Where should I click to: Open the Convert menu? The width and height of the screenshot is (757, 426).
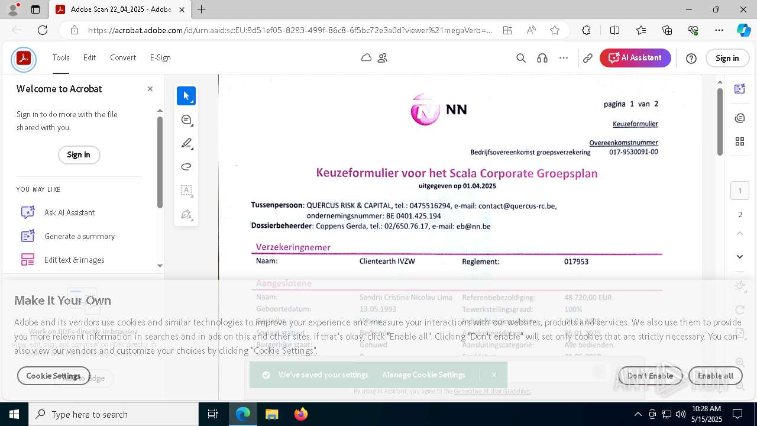[x=123, y=58]
